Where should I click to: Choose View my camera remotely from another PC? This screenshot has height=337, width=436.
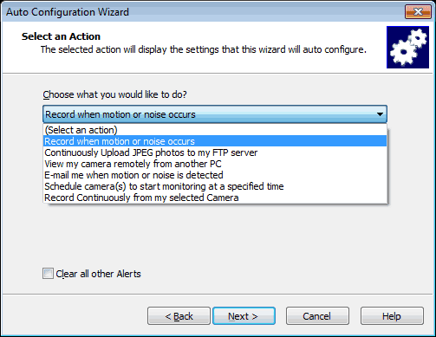click(215, 164)
